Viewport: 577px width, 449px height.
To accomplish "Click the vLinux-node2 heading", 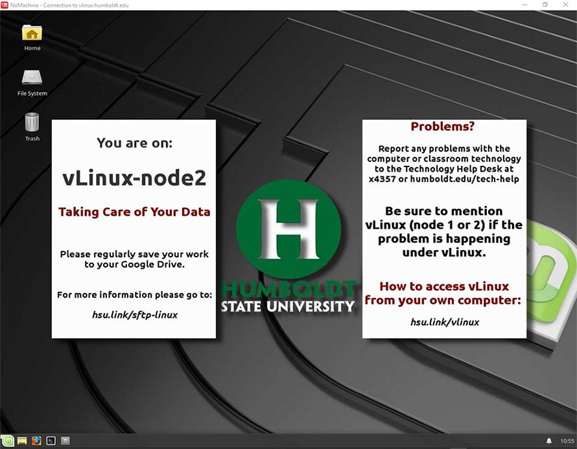I will [x=134, y=178].
